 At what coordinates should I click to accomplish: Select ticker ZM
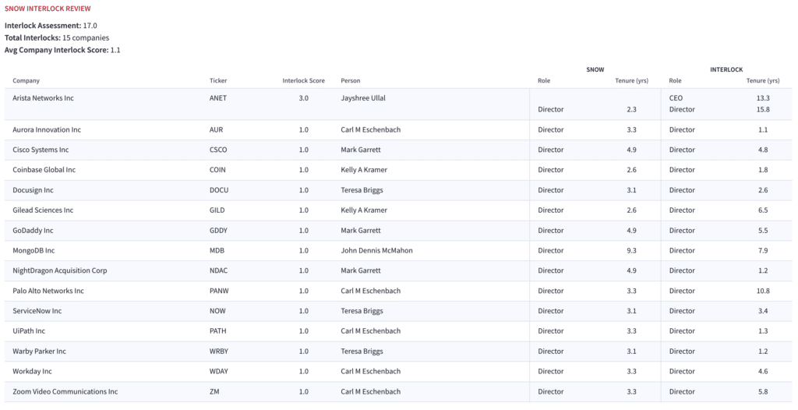tap(214, 391)
